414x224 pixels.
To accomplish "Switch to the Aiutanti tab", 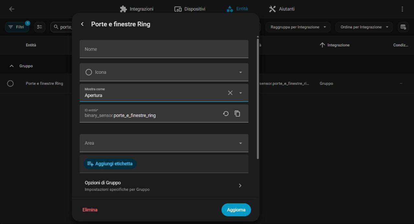I will pos(281,9).
